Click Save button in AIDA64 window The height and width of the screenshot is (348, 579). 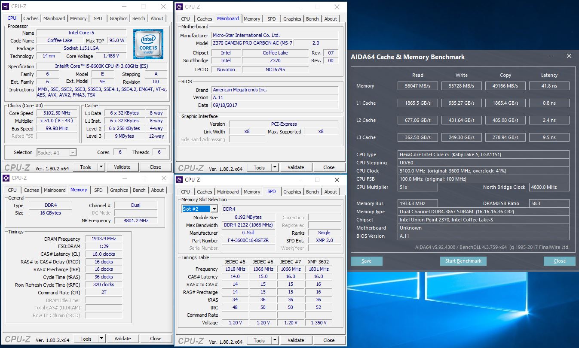tap(366, 261)
